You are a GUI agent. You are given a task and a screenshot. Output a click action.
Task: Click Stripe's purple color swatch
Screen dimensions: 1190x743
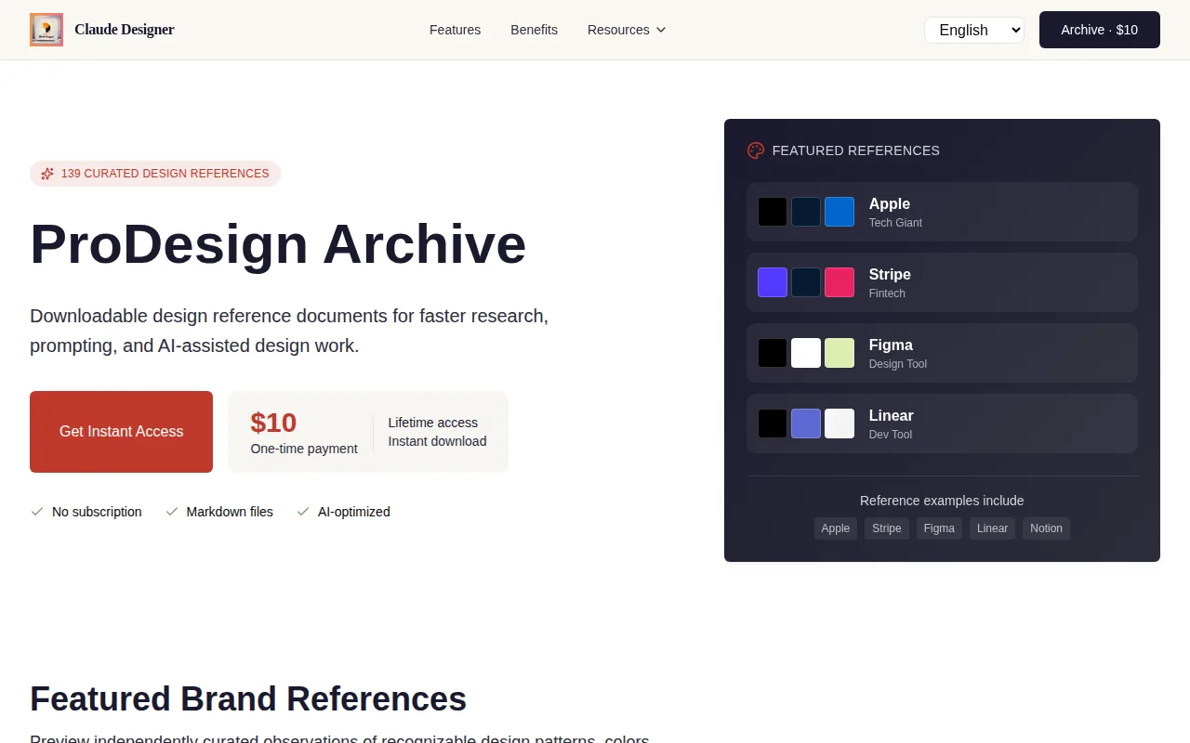point(773,282)
